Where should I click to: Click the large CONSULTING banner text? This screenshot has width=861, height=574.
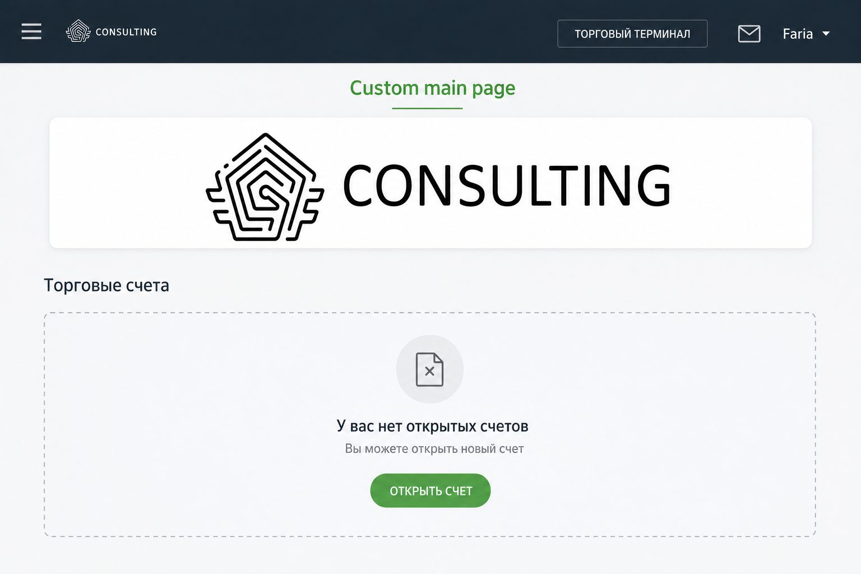(x=507, y=186)
